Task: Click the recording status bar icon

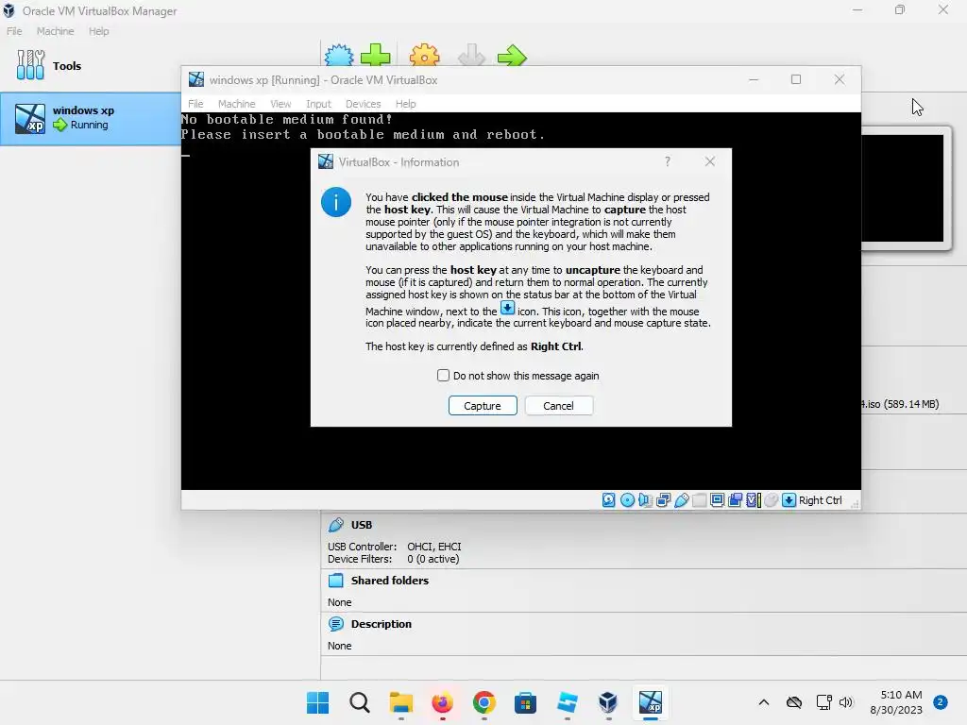Action: pos(735,500)
